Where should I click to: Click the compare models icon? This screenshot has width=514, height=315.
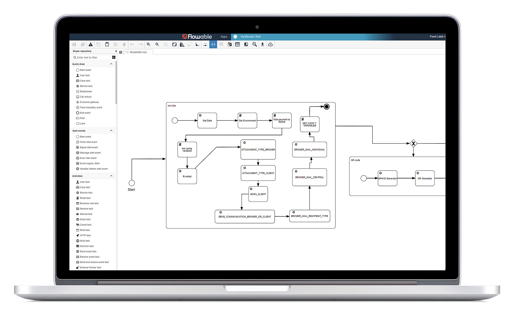pos(246,44)
